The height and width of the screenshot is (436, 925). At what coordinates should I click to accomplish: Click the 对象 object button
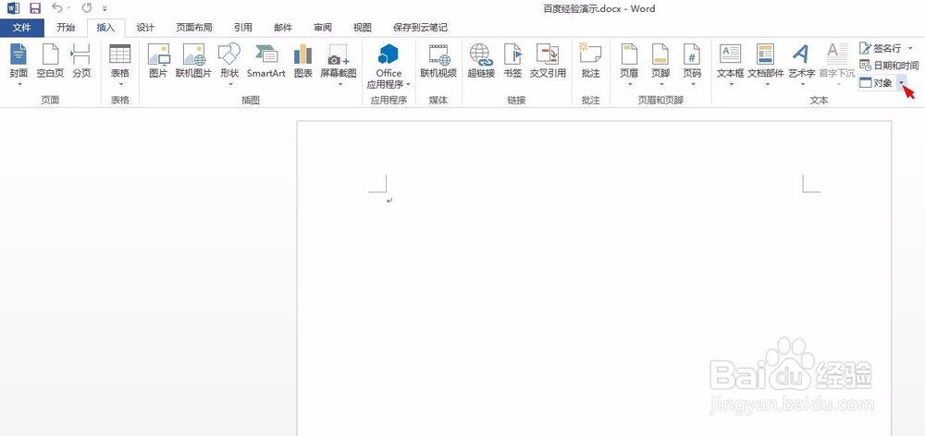pos(876,83)
